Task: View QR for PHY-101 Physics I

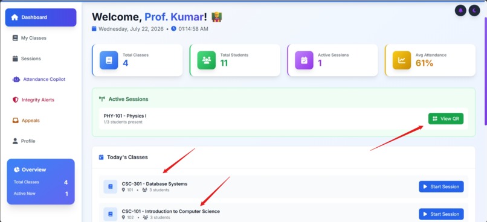Action: [x=446, y=118]
